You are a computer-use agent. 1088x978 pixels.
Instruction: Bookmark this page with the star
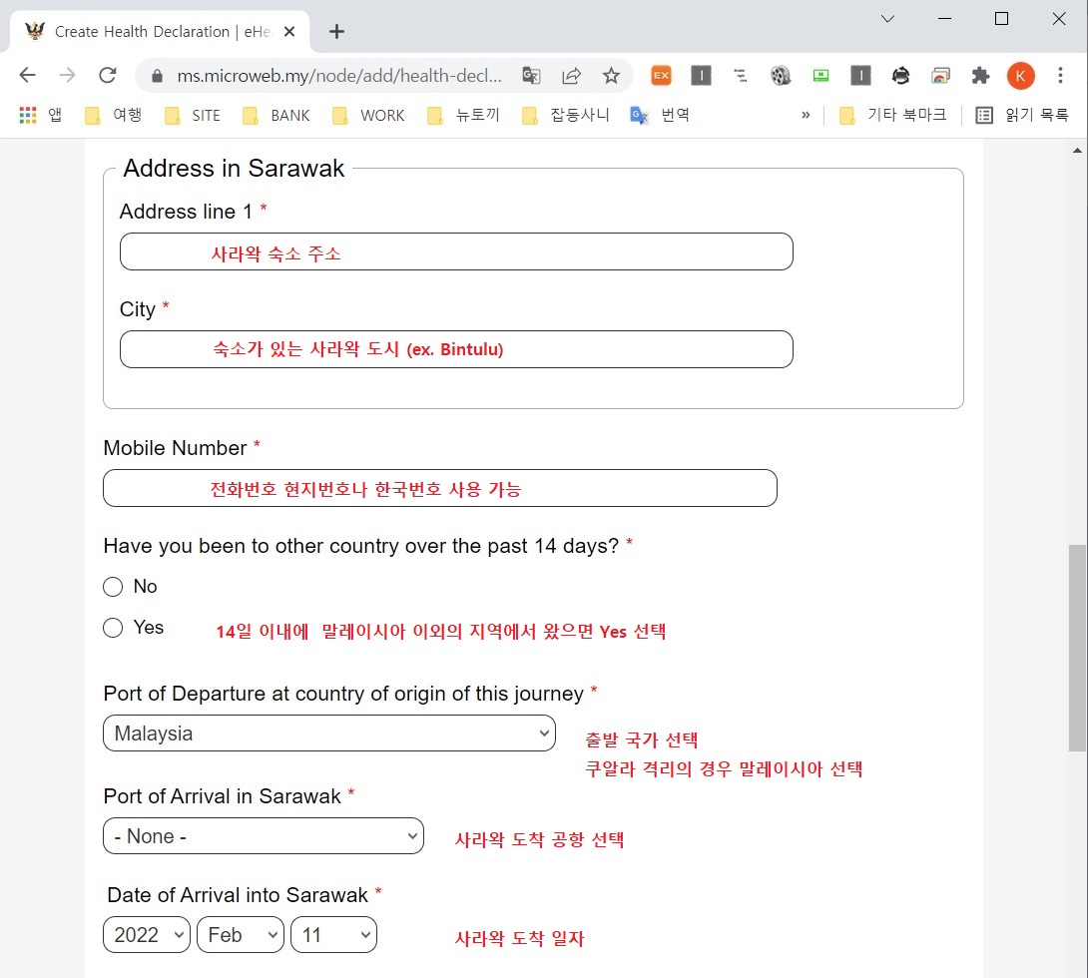pyautogui.click(x=611, y=75)
